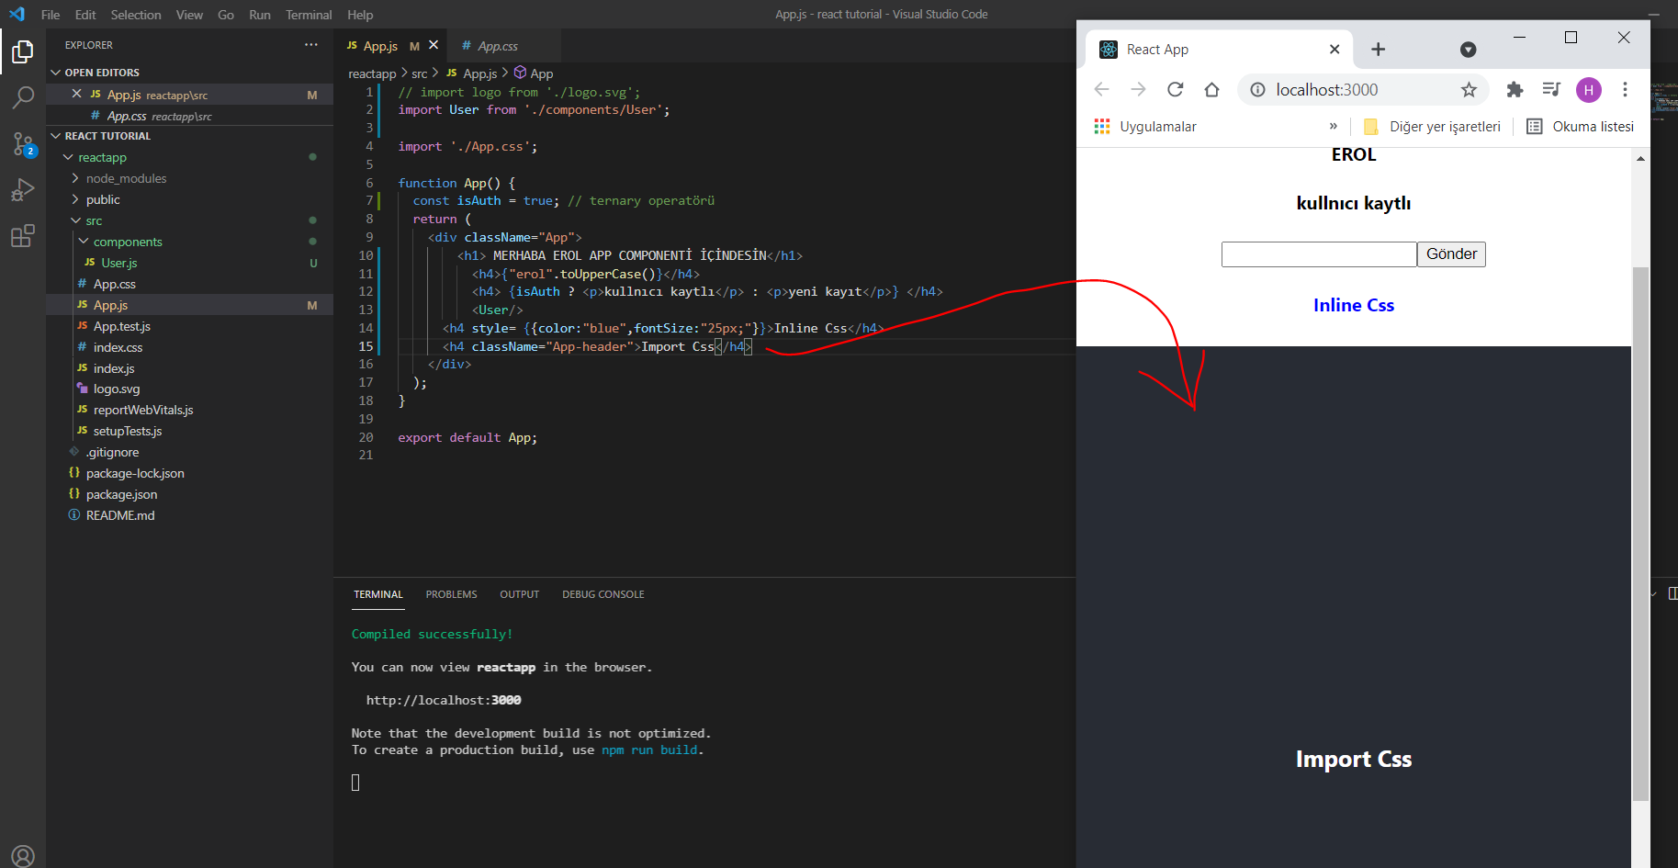
Task: Collapse the Open Editors section
Action: click(x=101, y=73)
